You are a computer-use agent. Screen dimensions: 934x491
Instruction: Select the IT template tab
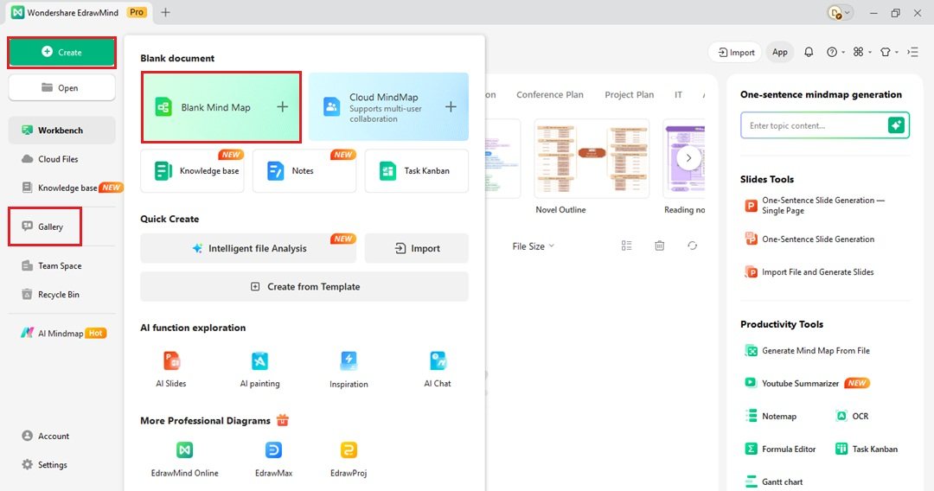pyautogui.click(x=679, y=94)
